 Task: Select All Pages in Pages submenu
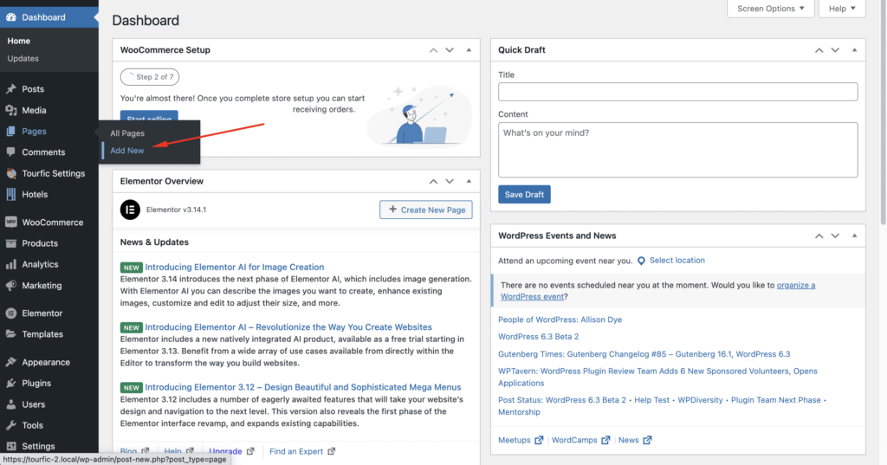coord(127,133)
